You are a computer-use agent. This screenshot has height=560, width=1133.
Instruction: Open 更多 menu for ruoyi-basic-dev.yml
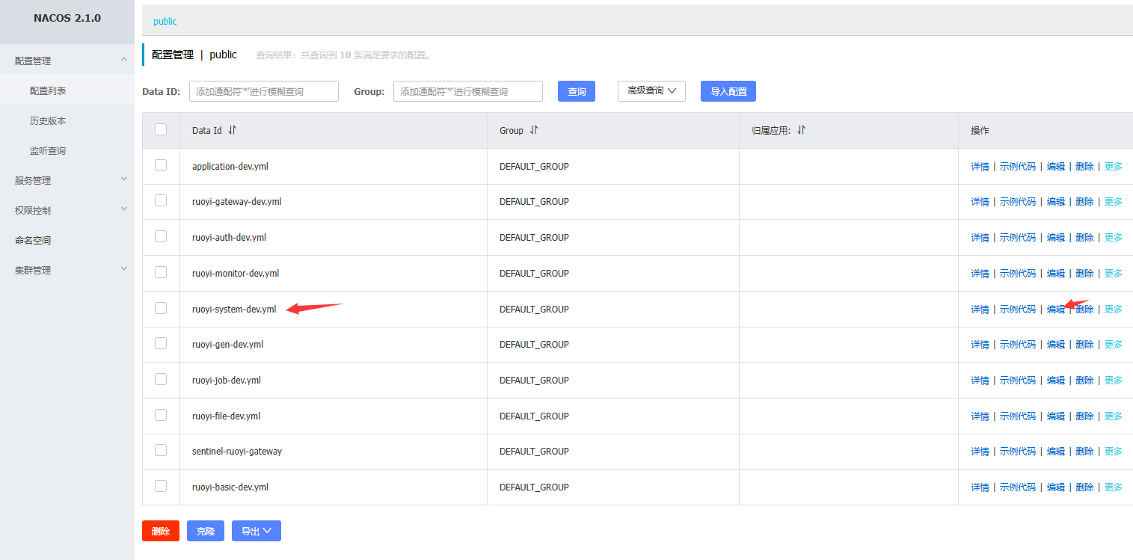[x=1114, y=487]
